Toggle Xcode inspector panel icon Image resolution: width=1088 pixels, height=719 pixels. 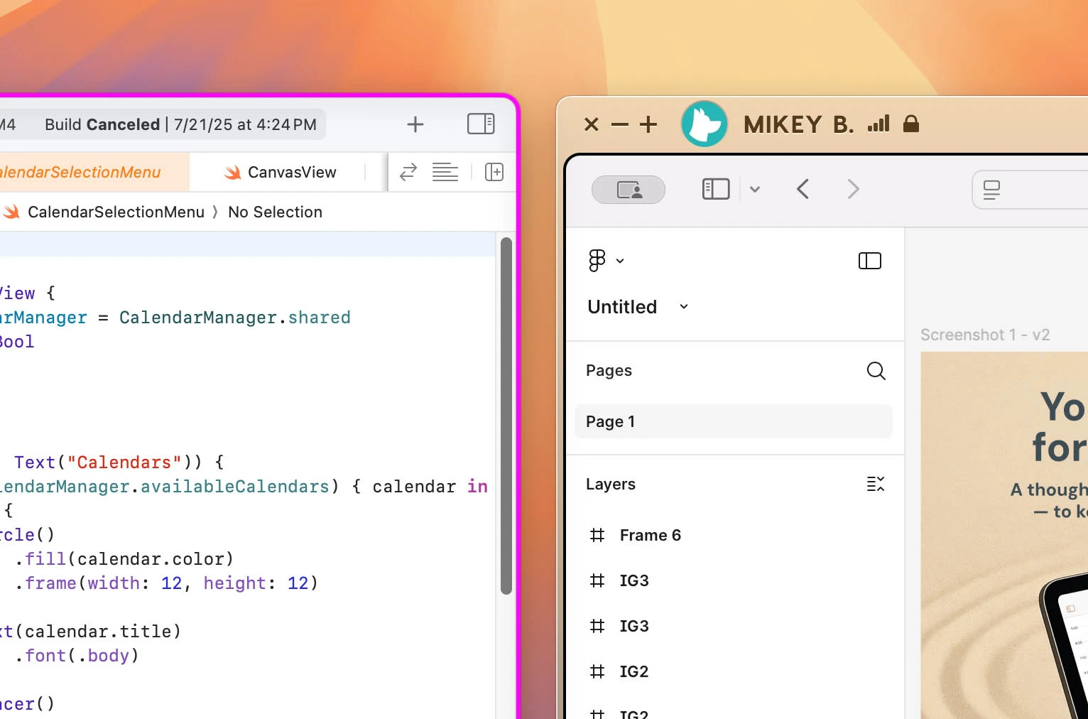[x=481, y=124]
